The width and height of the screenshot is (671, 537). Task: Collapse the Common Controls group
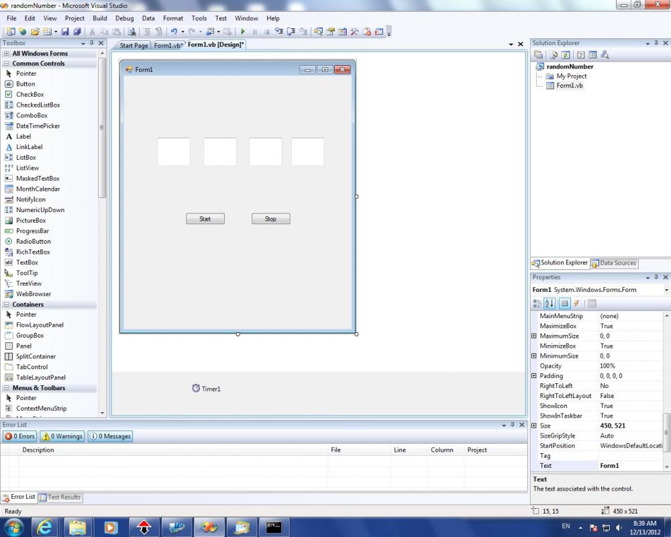click(x=7, y=63)
